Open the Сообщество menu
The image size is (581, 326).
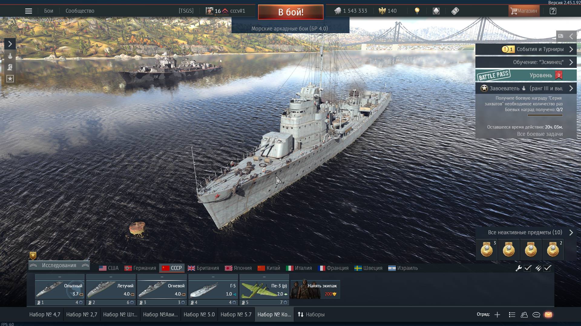(x=80, y=11)
